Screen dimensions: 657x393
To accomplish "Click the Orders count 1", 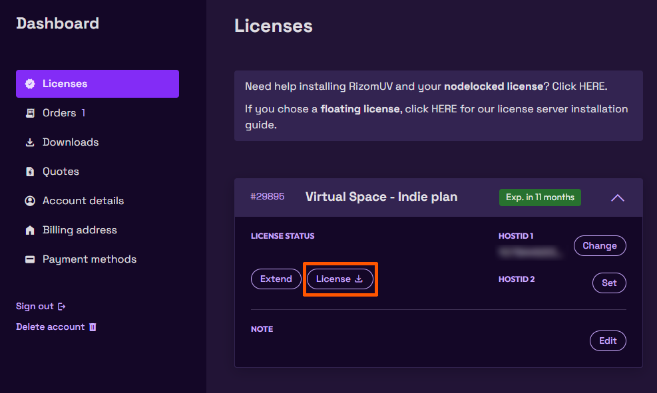I will [x=83, y=113].
